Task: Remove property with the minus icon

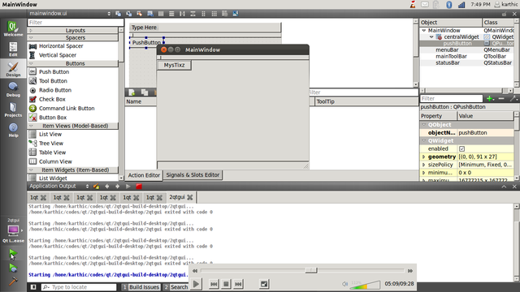Action: 501,98
